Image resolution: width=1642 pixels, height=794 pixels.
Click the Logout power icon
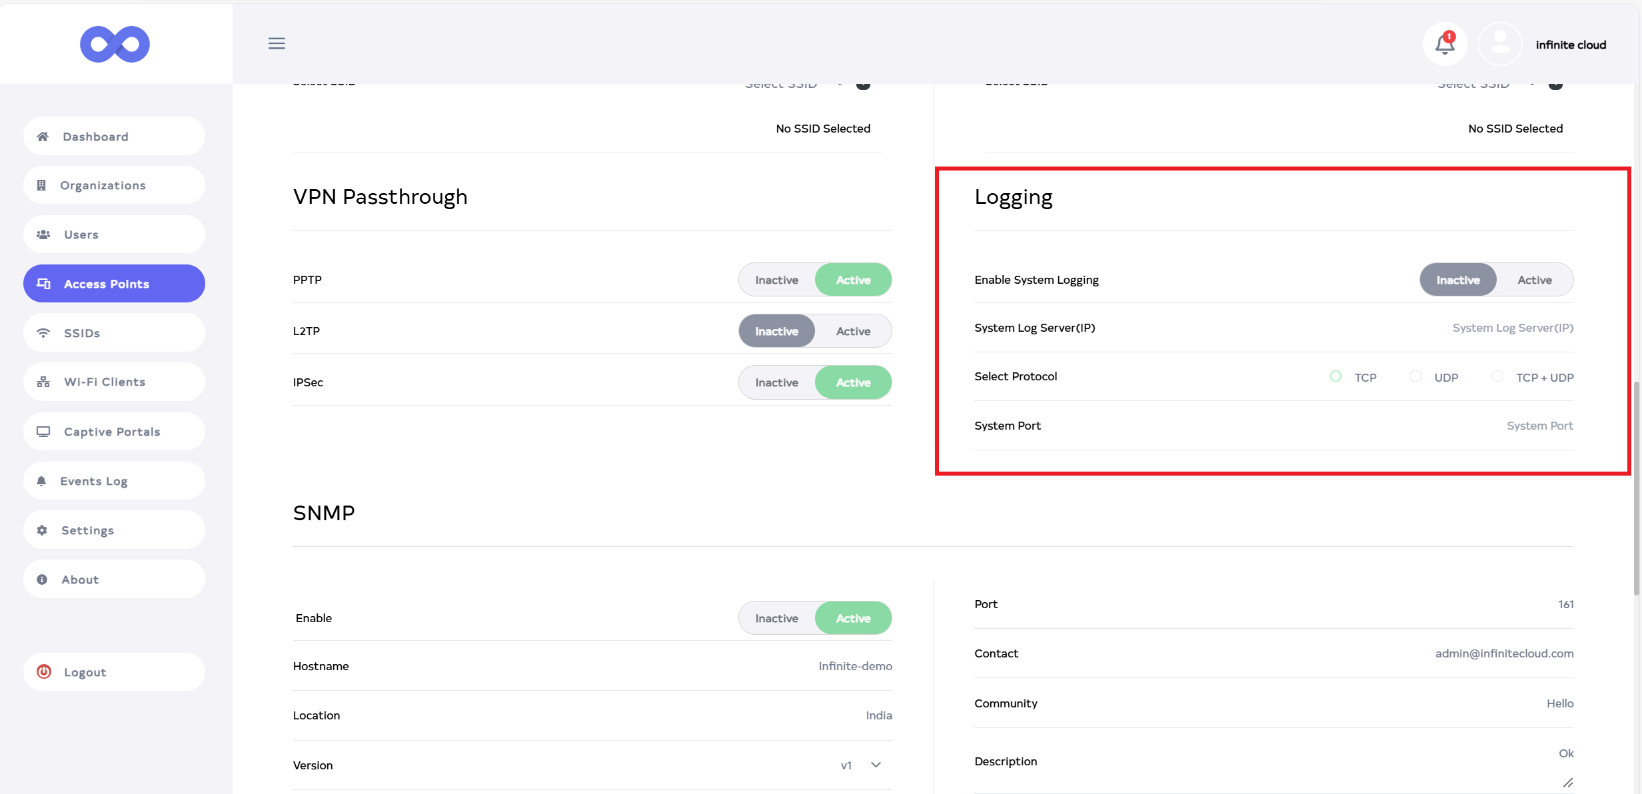click(44, 671)
